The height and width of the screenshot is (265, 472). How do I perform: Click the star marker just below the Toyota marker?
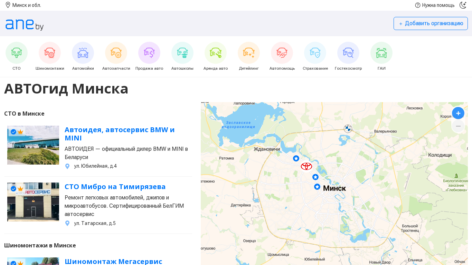pos(315,177)
